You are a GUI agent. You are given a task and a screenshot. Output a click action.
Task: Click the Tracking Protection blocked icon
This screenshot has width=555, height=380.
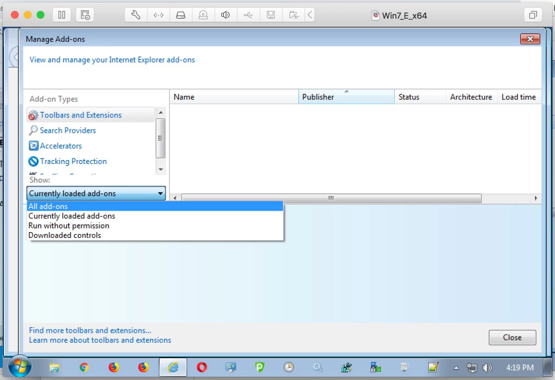click(33, 161)
